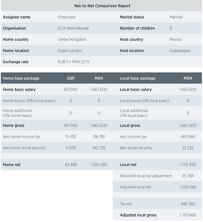The height and width of the screenshot is (222, 203).
Task: Select the host country value 'Mexico'
Action: tap(175, 39)
